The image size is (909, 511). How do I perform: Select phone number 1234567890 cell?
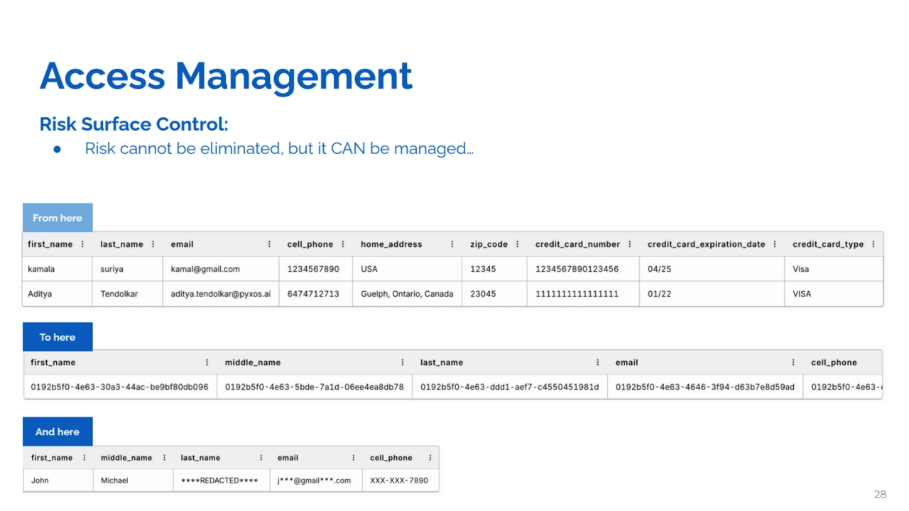(316, 269)
